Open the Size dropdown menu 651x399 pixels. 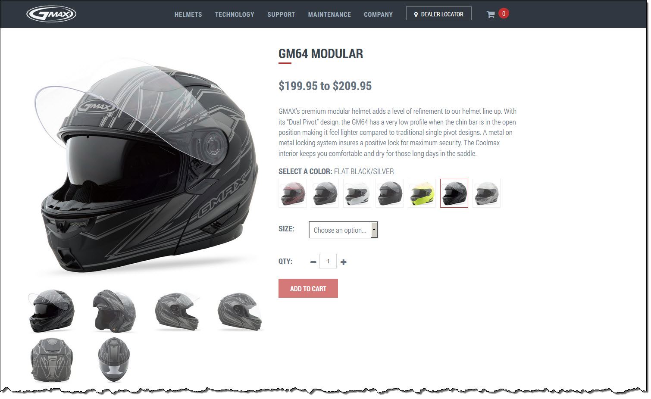point(343,230)
